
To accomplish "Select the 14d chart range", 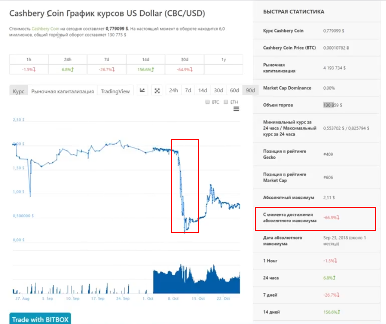I will pos(203,90).
